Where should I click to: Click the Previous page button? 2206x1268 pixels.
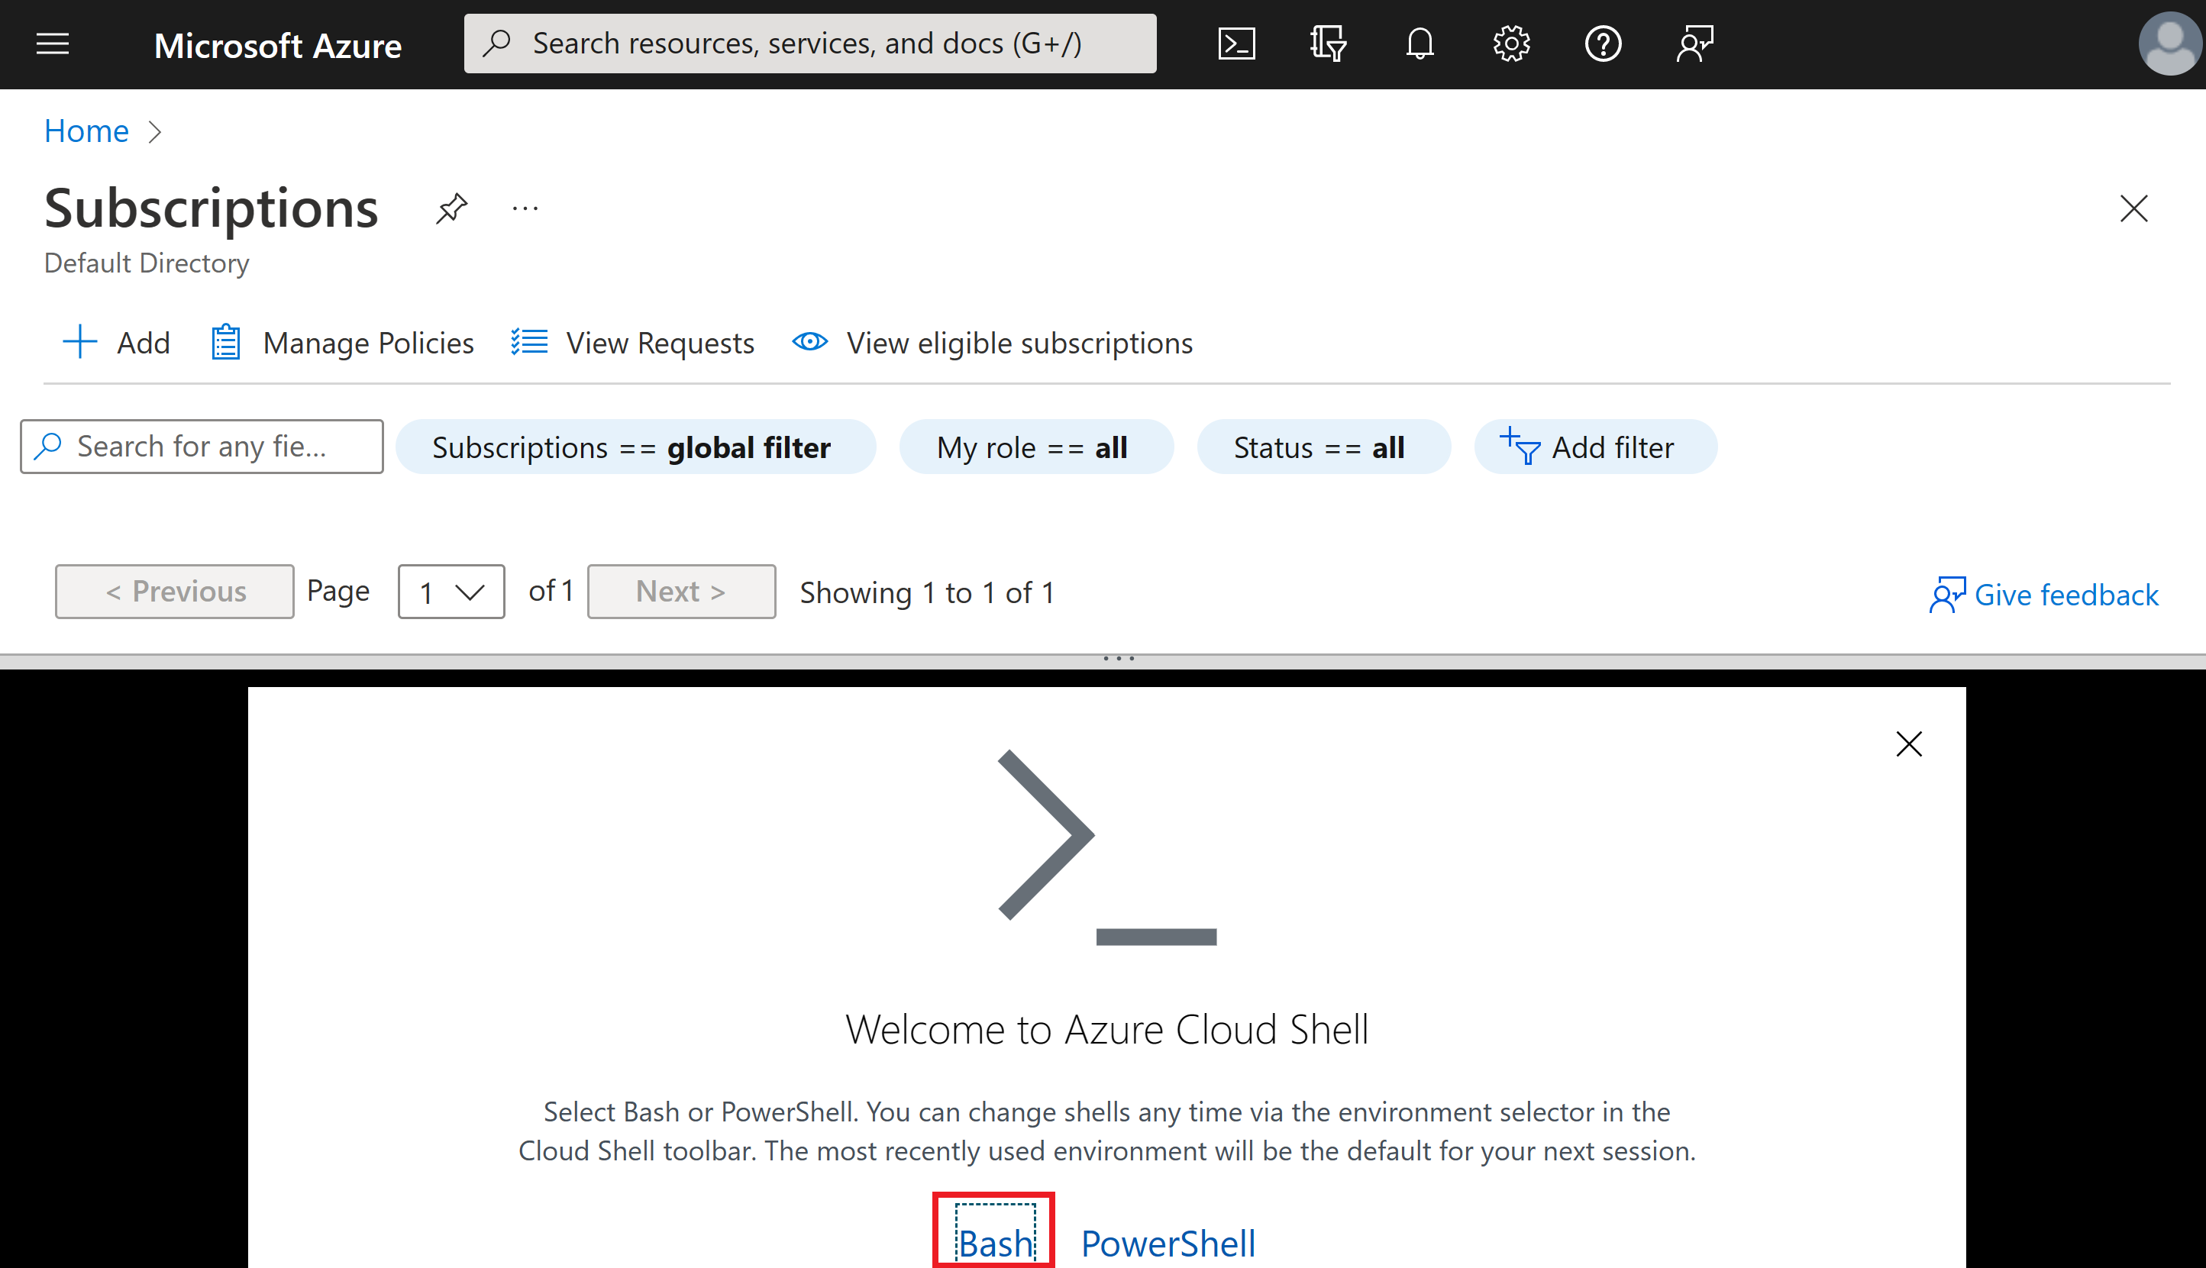click(174, 592)
